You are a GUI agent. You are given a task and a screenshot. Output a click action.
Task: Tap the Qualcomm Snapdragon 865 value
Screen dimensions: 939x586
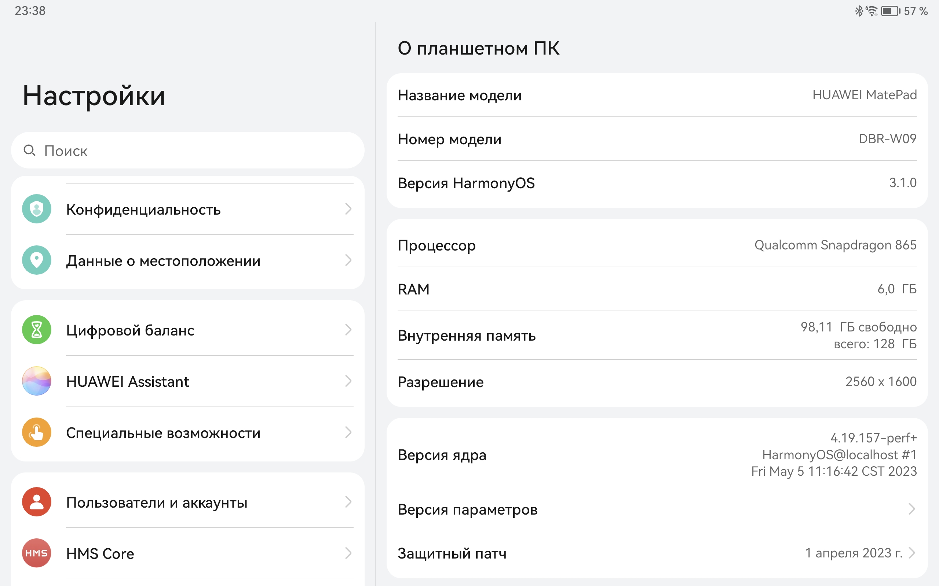(836, 245)
